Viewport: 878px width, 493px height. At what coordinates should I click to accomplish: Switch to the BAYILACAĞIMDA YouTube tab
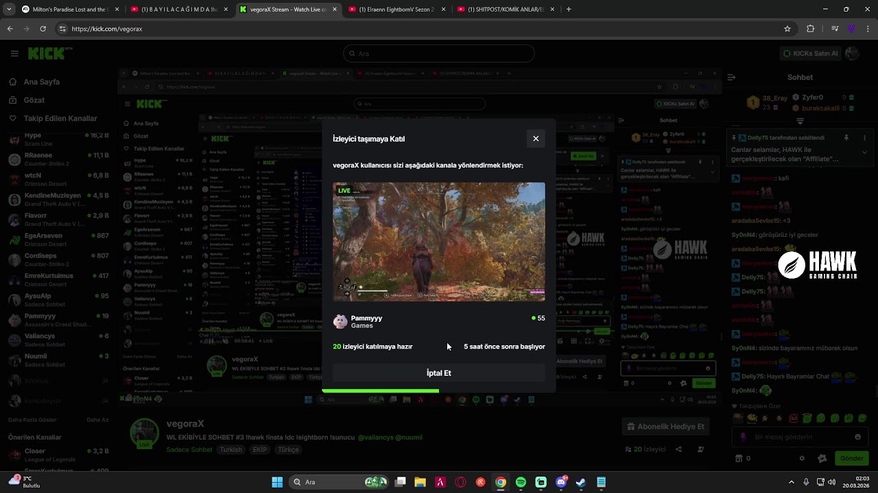click(180, 10)
